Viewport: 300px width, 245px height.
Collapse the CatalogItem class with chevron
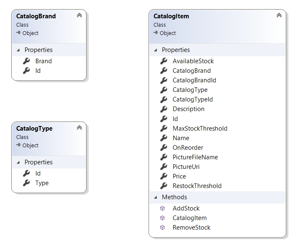pyautogui.click(x=279, y=15)
